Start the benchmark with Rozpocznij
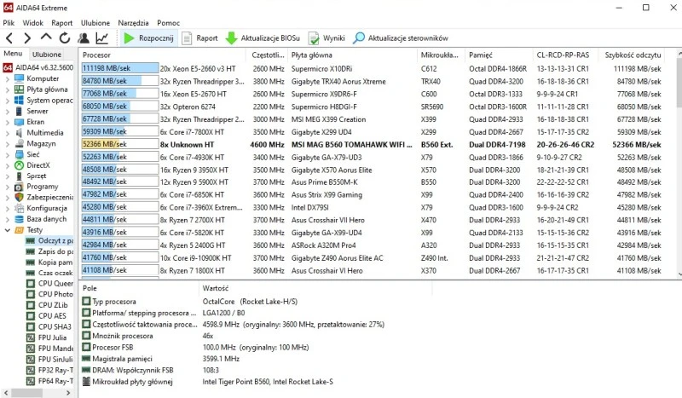The height and width of the screenshot is (398, 682). (149, 38)
